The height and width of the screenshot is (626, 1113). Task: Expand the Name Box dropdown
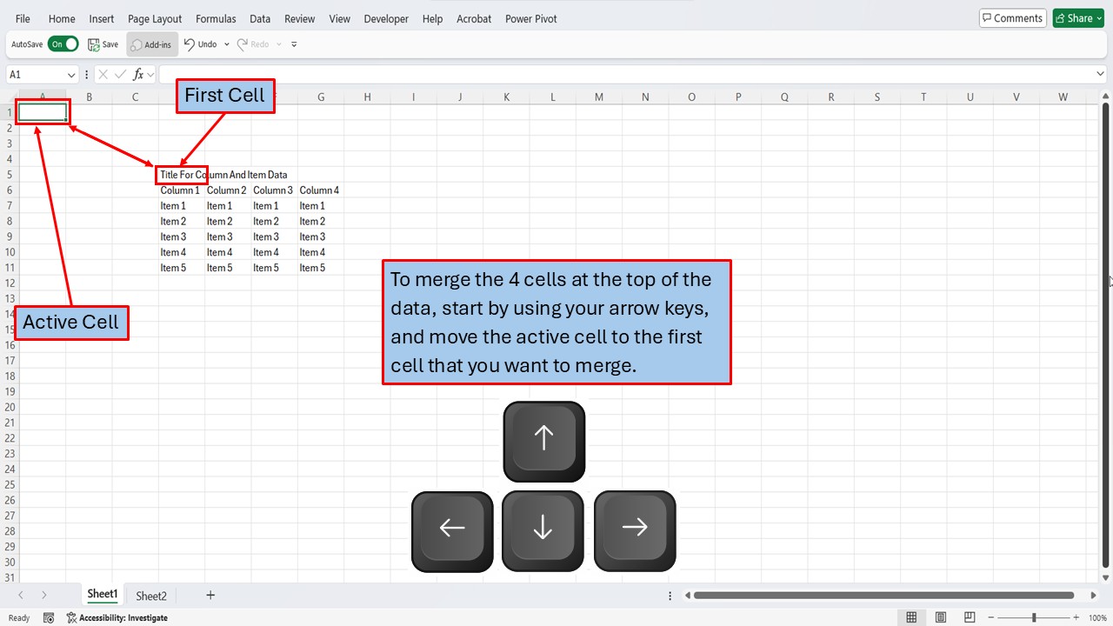click(70, 75)
